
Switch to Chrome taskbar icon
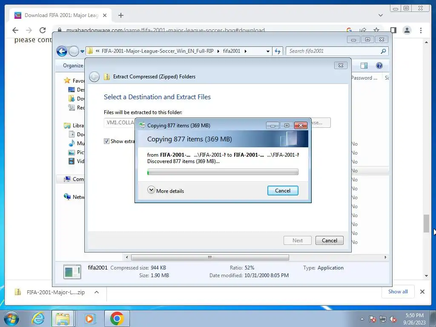(x=117, y=318)
